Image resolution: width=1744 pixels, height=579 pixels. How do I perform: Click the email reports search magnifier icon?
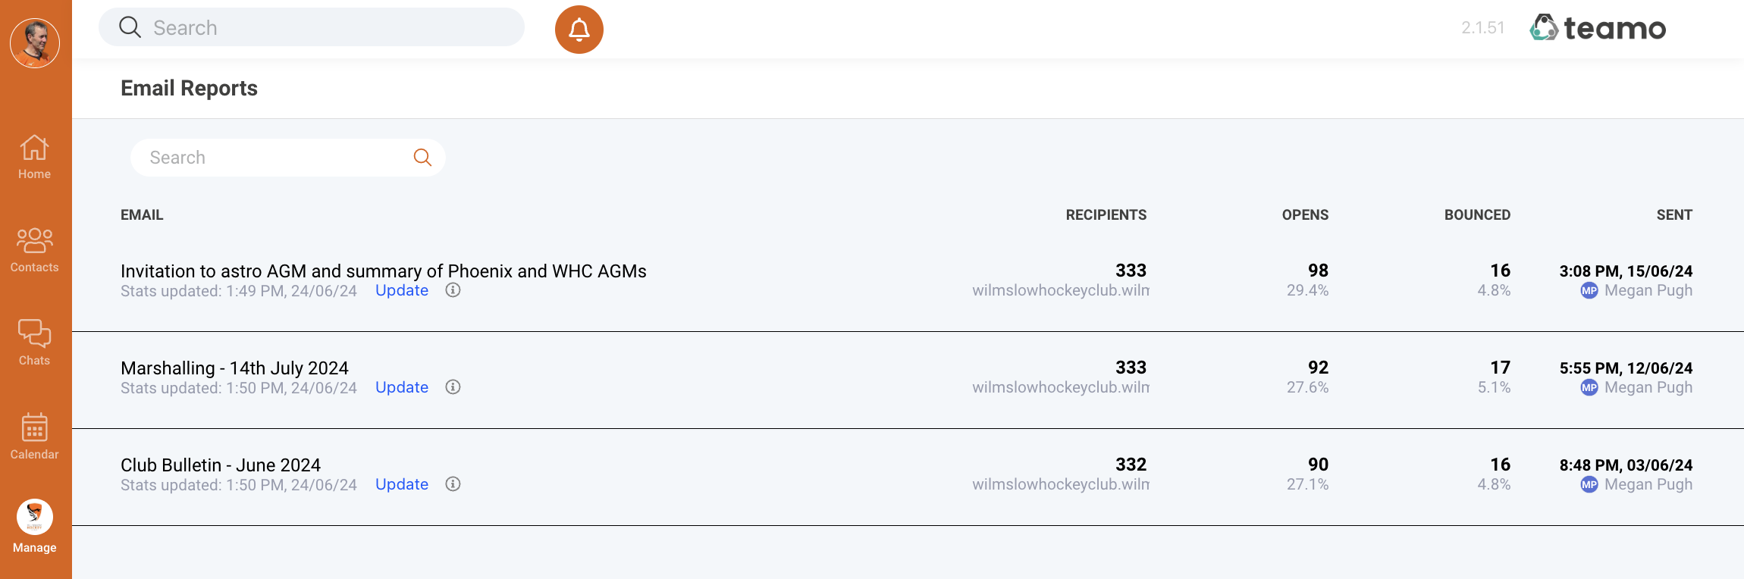point(422,158)
